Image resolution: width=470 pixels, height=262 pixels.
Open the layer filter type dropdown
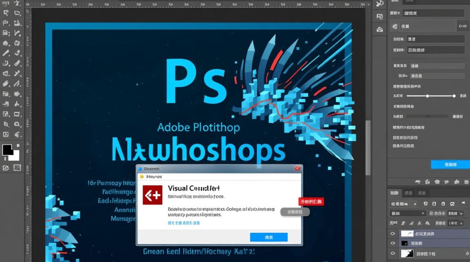(x=403, y=204)
